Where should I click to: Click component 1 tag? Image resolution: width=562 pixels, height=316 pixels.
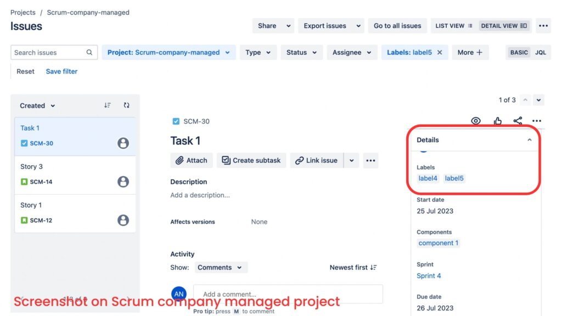(x=439, y=243)
